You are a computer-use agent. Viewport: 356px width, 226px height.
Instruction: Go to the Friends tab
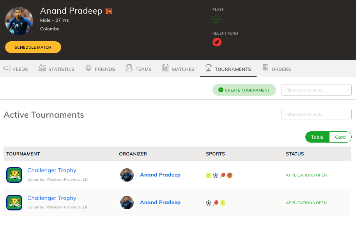[100, 69]
